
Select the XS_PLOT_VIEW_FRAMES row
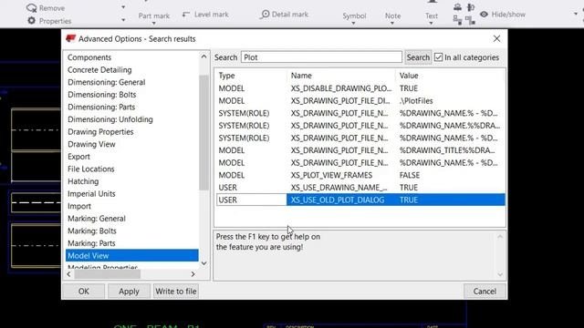pyautogui.click(x=360, y=175)
